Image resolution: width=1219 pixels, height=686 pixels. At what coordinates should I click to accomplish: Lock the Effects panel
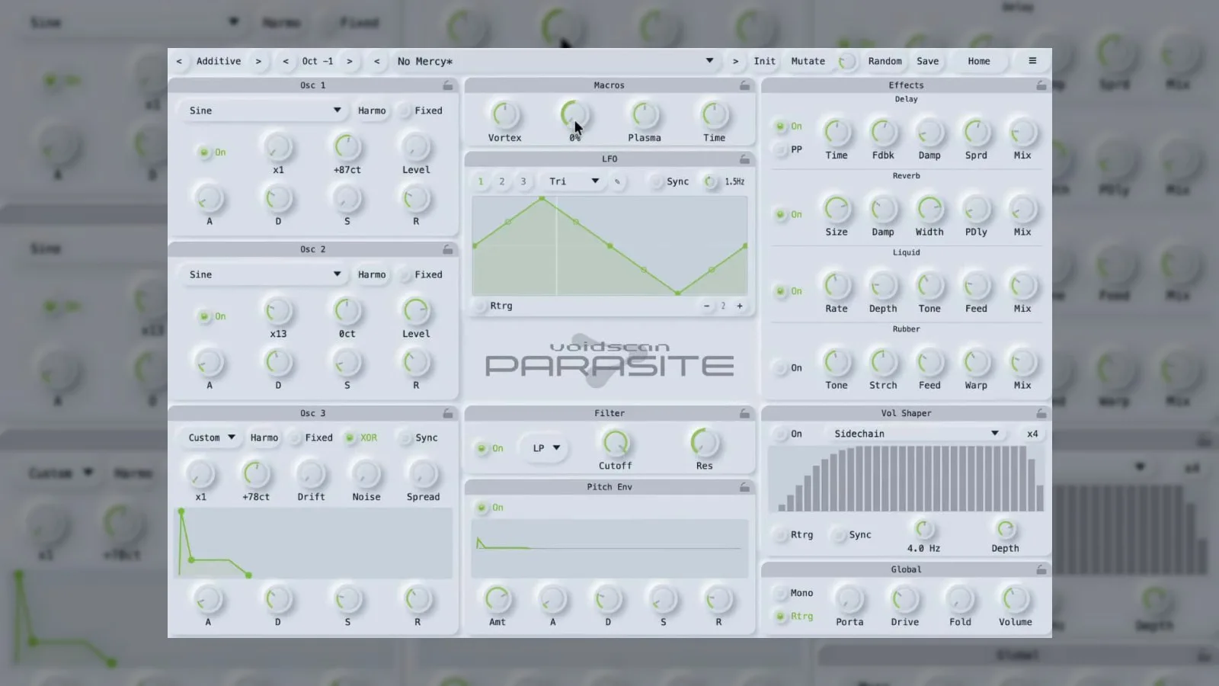1041,85
